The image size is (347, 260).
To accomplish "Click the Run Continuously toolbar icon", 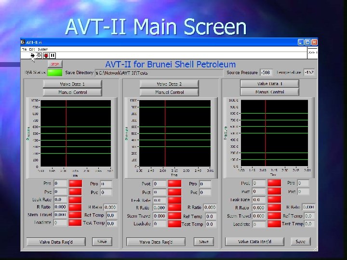I will tap(39, 55).
